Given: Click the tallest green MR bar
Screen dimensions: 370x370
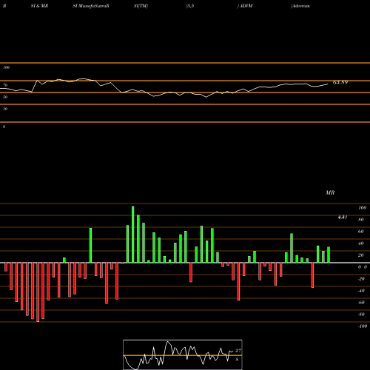Looking at the screenshot, I should coord(133,235).
